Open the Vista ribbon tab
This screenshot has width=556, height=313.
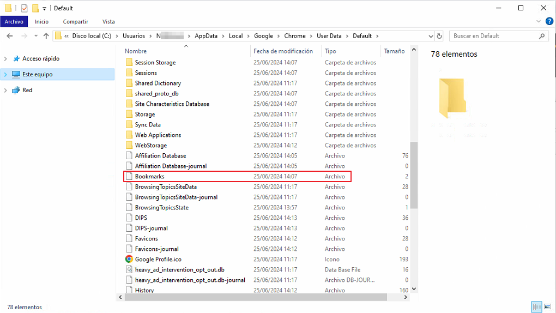108,22
